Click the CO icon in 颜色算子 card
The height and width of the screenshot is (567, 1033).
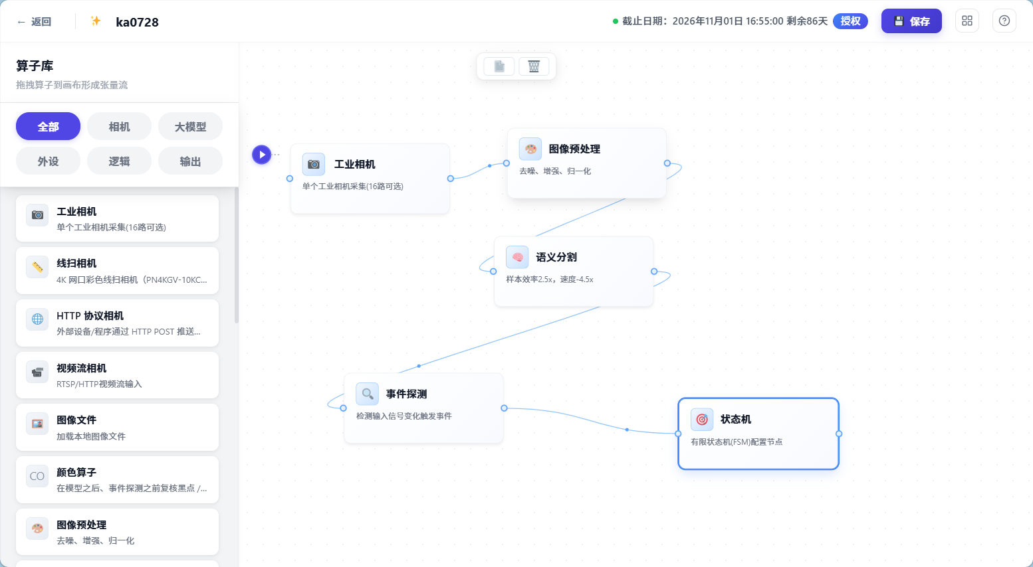click(x=37, y=476)
